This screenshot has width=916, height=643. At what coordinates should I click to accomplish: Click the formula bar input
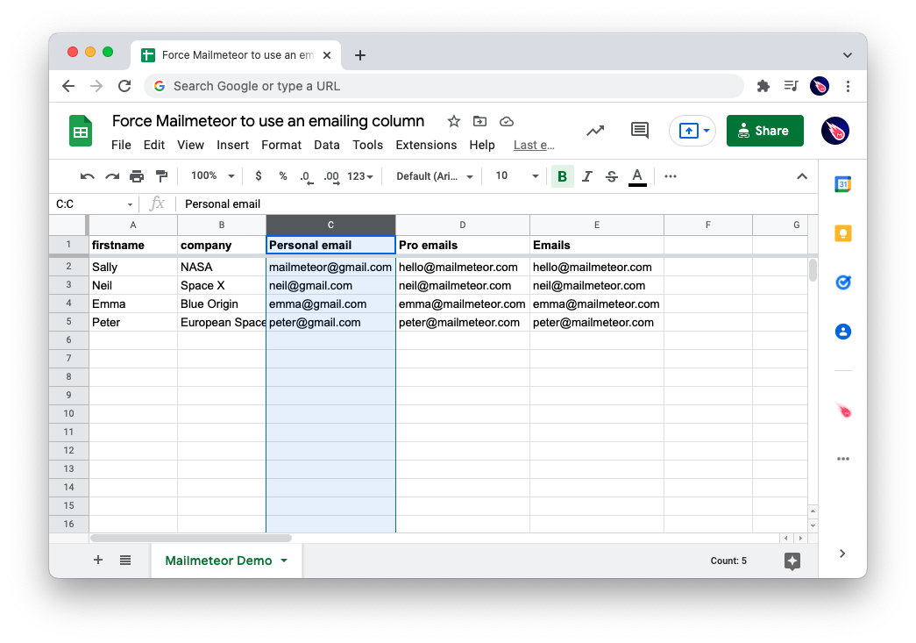pos(496,204)
